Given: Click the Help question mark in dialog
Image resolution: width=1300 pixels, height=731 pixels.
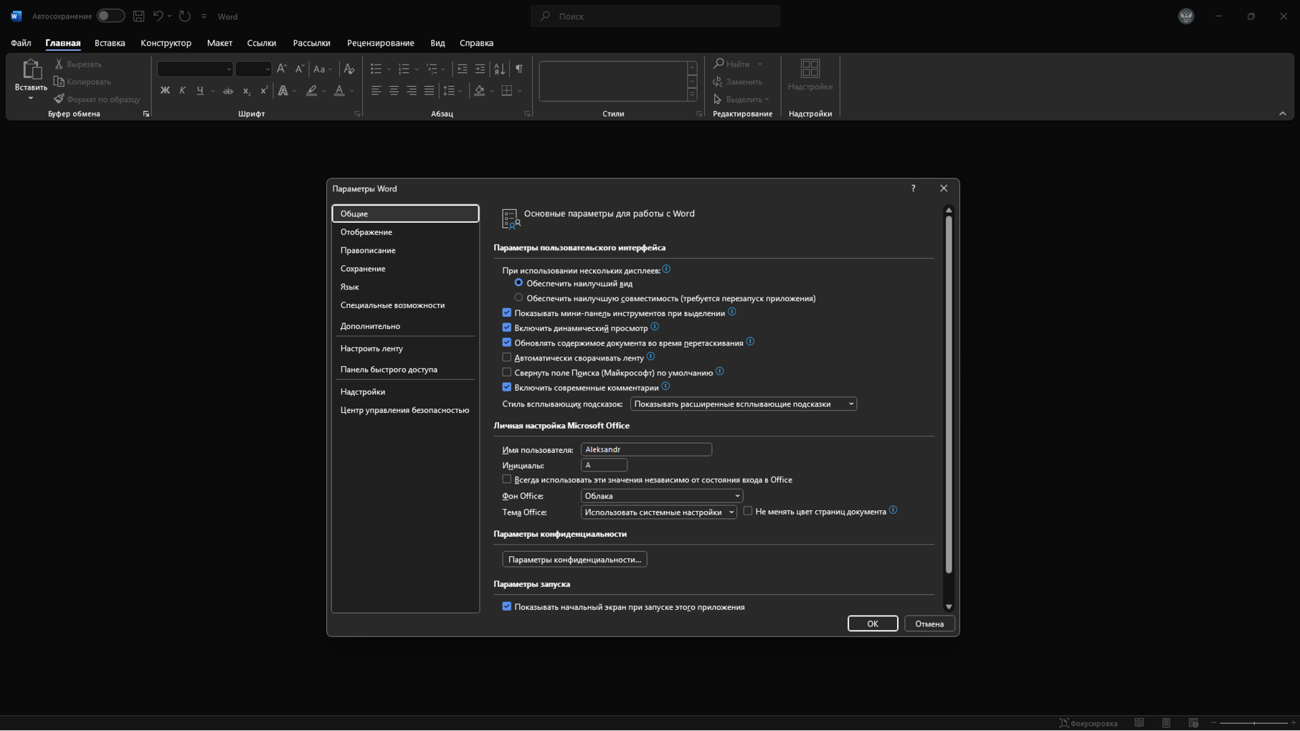Looking at the screenshot, I should [913, 188].
